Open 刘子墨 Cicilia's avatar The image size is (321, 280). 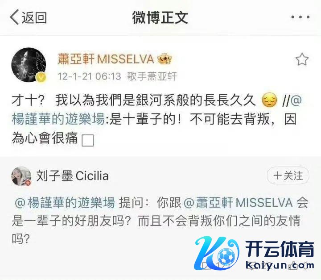[21, 176]
